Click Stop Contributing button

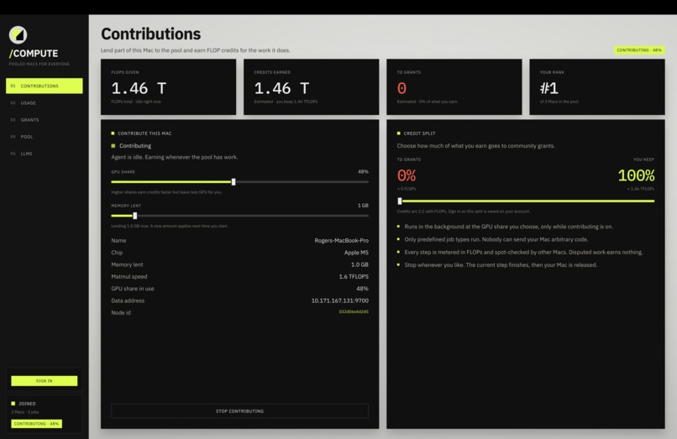tap(239, 411)
